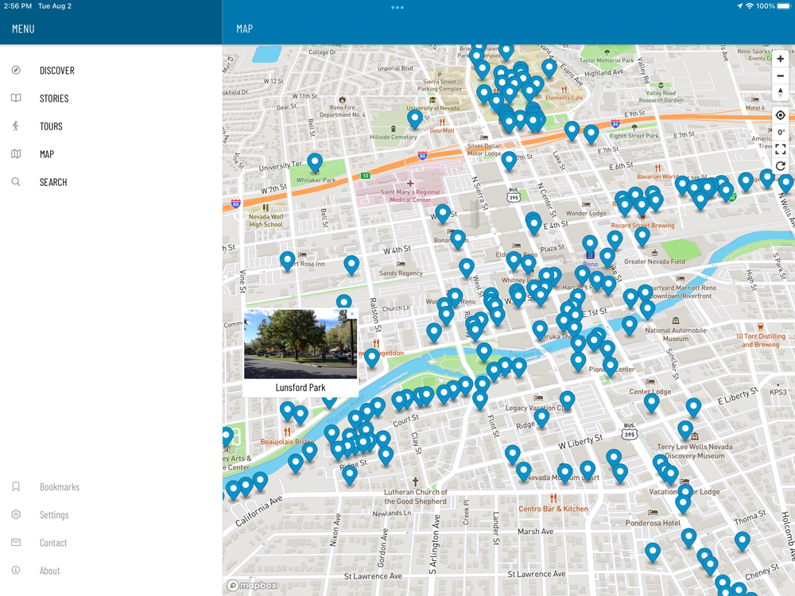
Task: Click the Nevada Wolf High School label
Action: tap(266, 220)
